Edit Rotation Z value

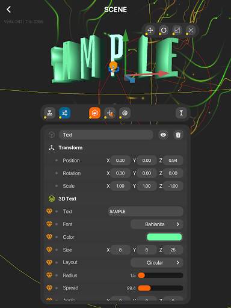[x=173, y=173]
